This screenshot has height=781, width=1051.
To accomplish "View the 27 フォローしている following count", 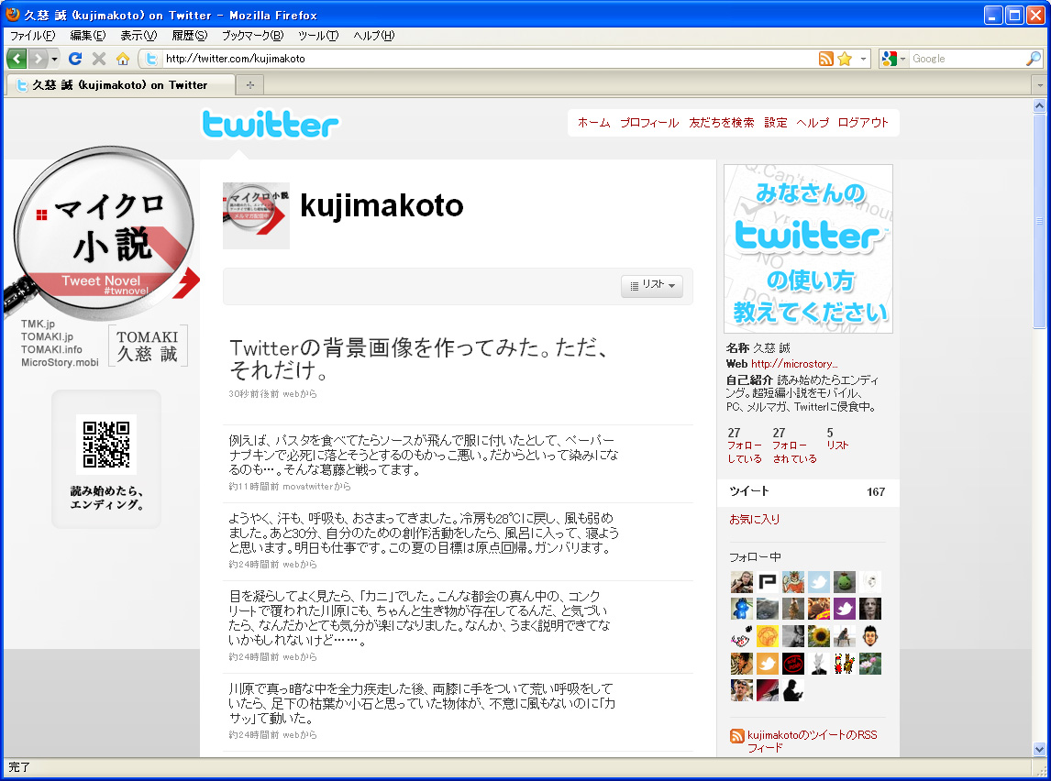I will click(x=745, y=445).
